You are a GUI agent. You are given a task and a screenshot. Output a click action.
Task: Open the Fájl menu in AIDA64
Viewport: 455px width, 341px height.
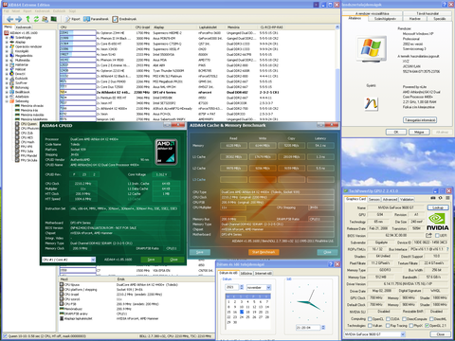pos(7,11)
